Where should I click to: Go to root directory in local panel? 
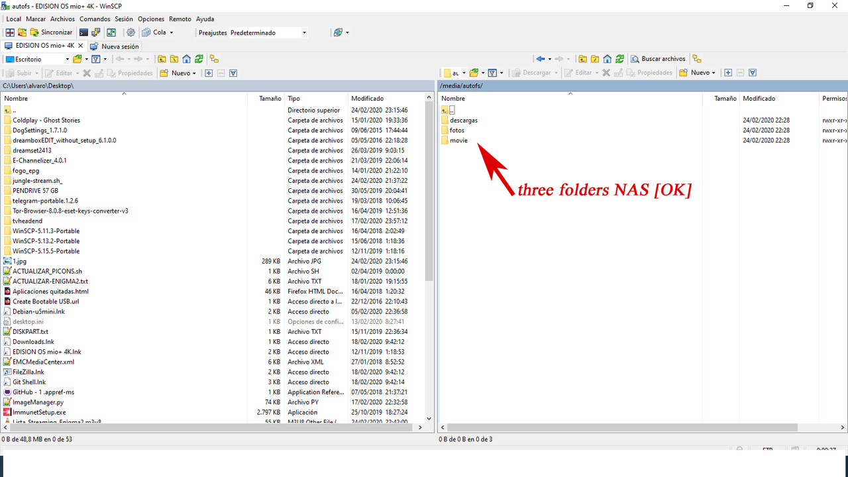tap(174, 59)
